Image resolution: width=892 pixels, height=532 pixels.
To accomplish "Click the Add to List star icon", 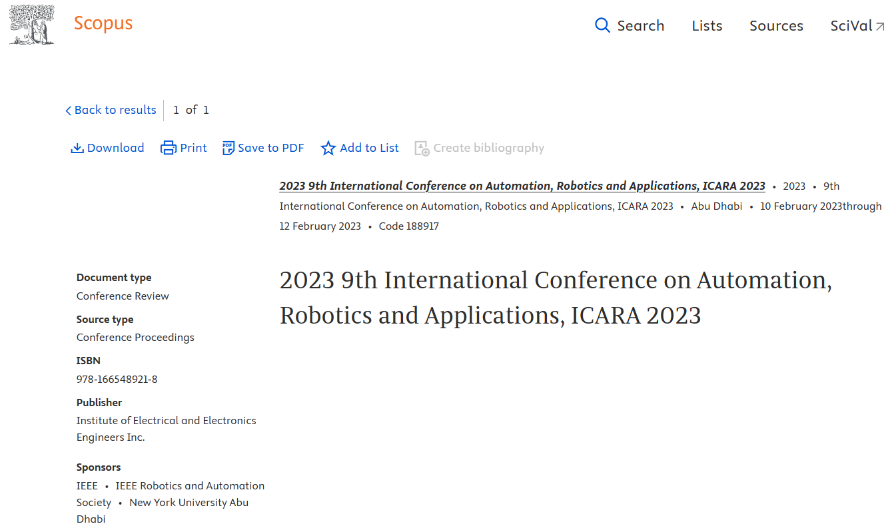I will (328, 148).
